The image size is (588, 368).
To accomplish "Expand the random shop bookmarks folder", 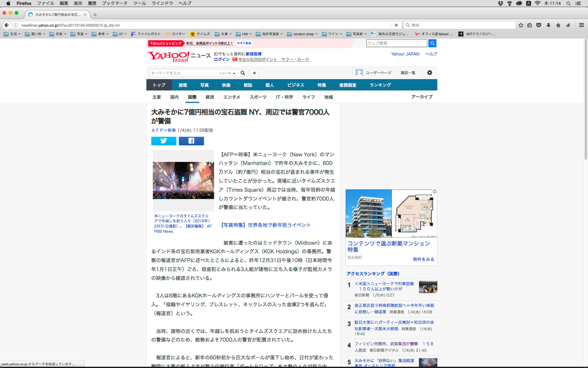I will pyautogui.click(x=303, y=34).
